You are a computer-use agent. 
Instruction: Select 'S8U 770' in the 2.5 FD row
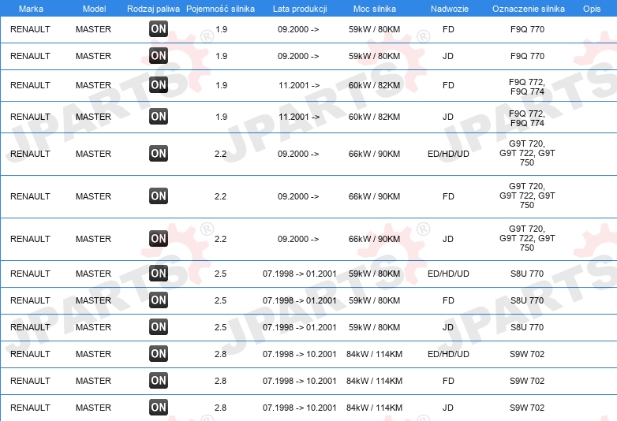click(x=527, y=300)
